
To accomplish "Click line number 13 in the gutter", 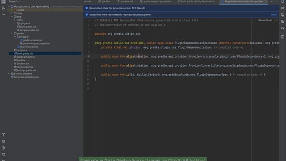I will pyautogui.click(x=88, y=75).
